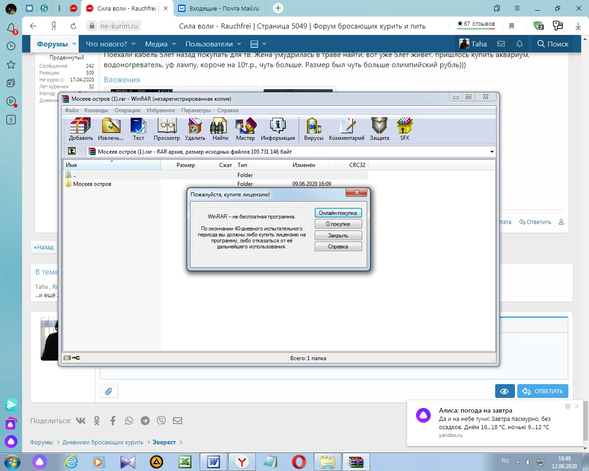Sort by the Изменён column header

[313, 165]
